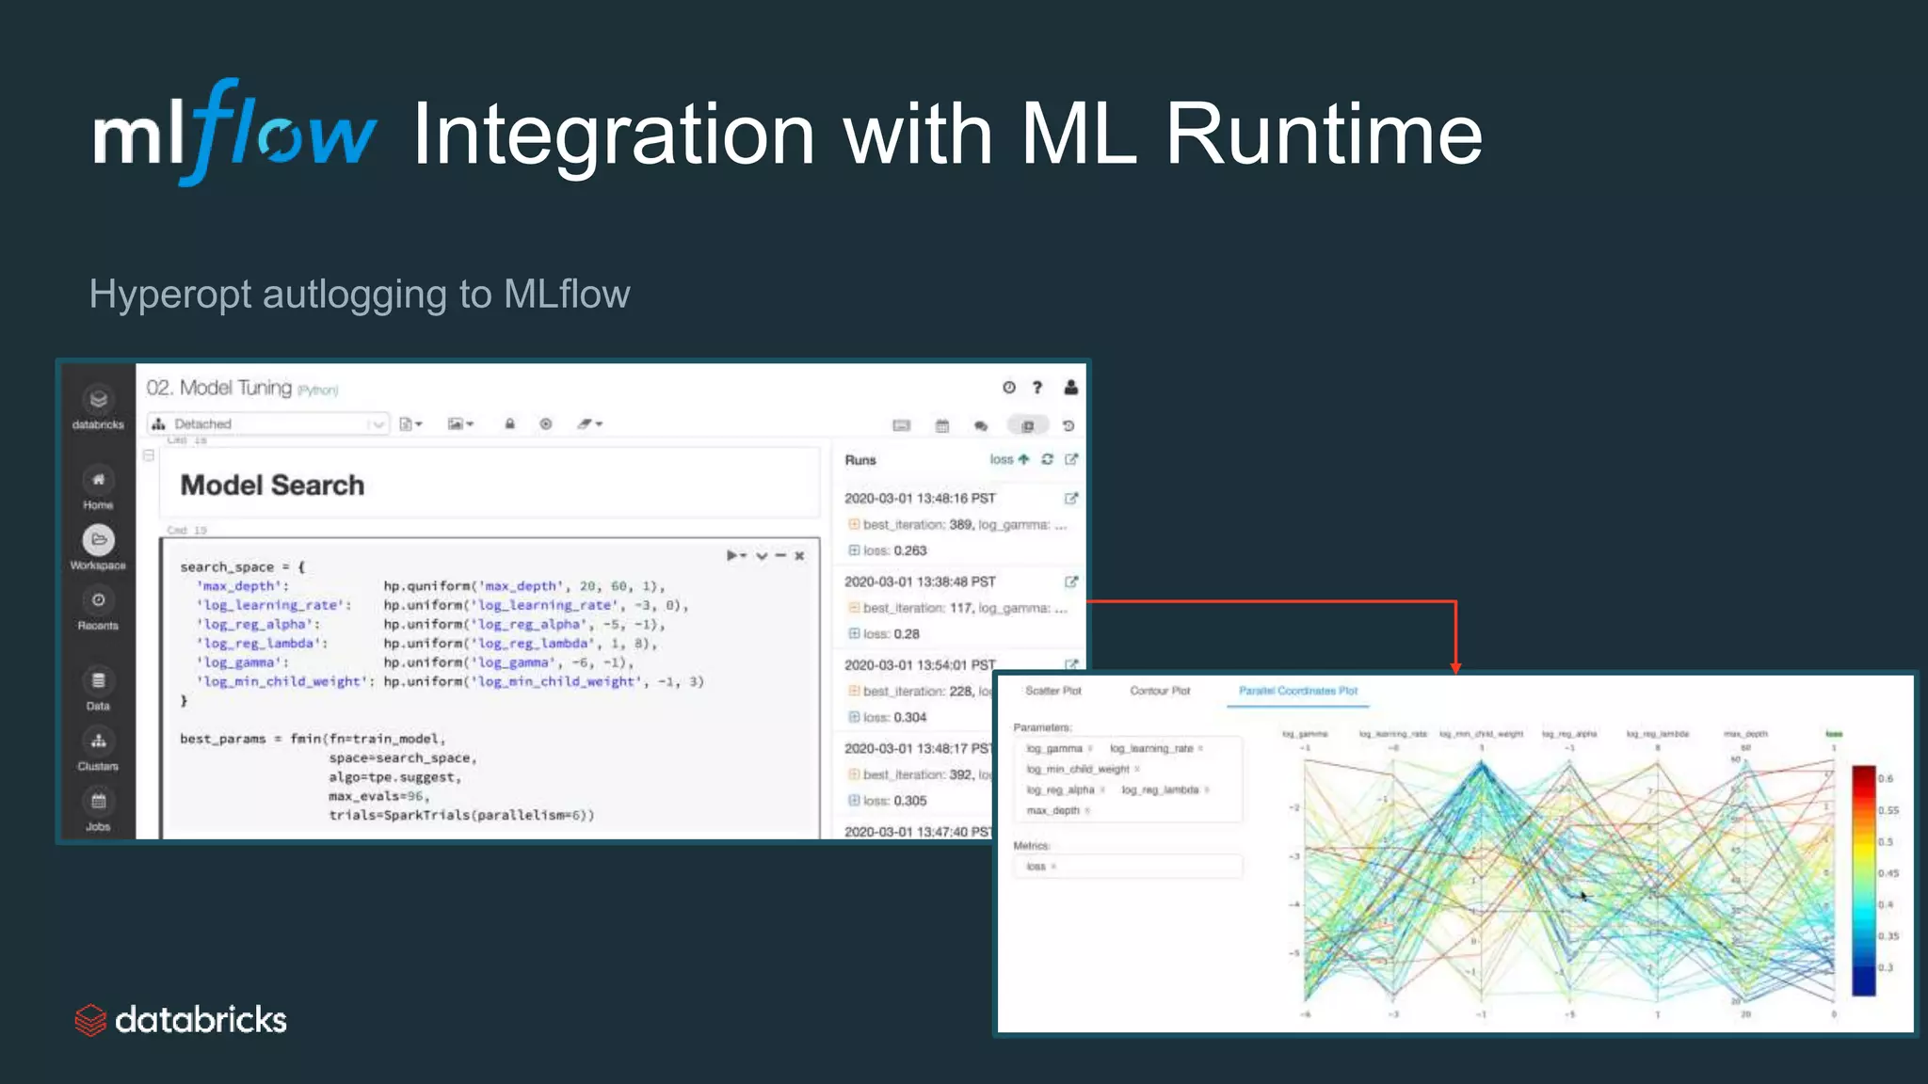The image size is (1928, 1084).
Task: Click inside the Metrics input field
Action: click(x=1128, y=867)
